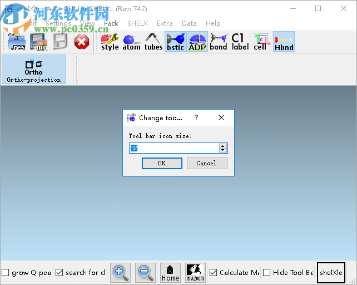Decrease icon size with spinner down arrow
The height and width of the screenshot is (285, 357).
(x=223, y=150)
